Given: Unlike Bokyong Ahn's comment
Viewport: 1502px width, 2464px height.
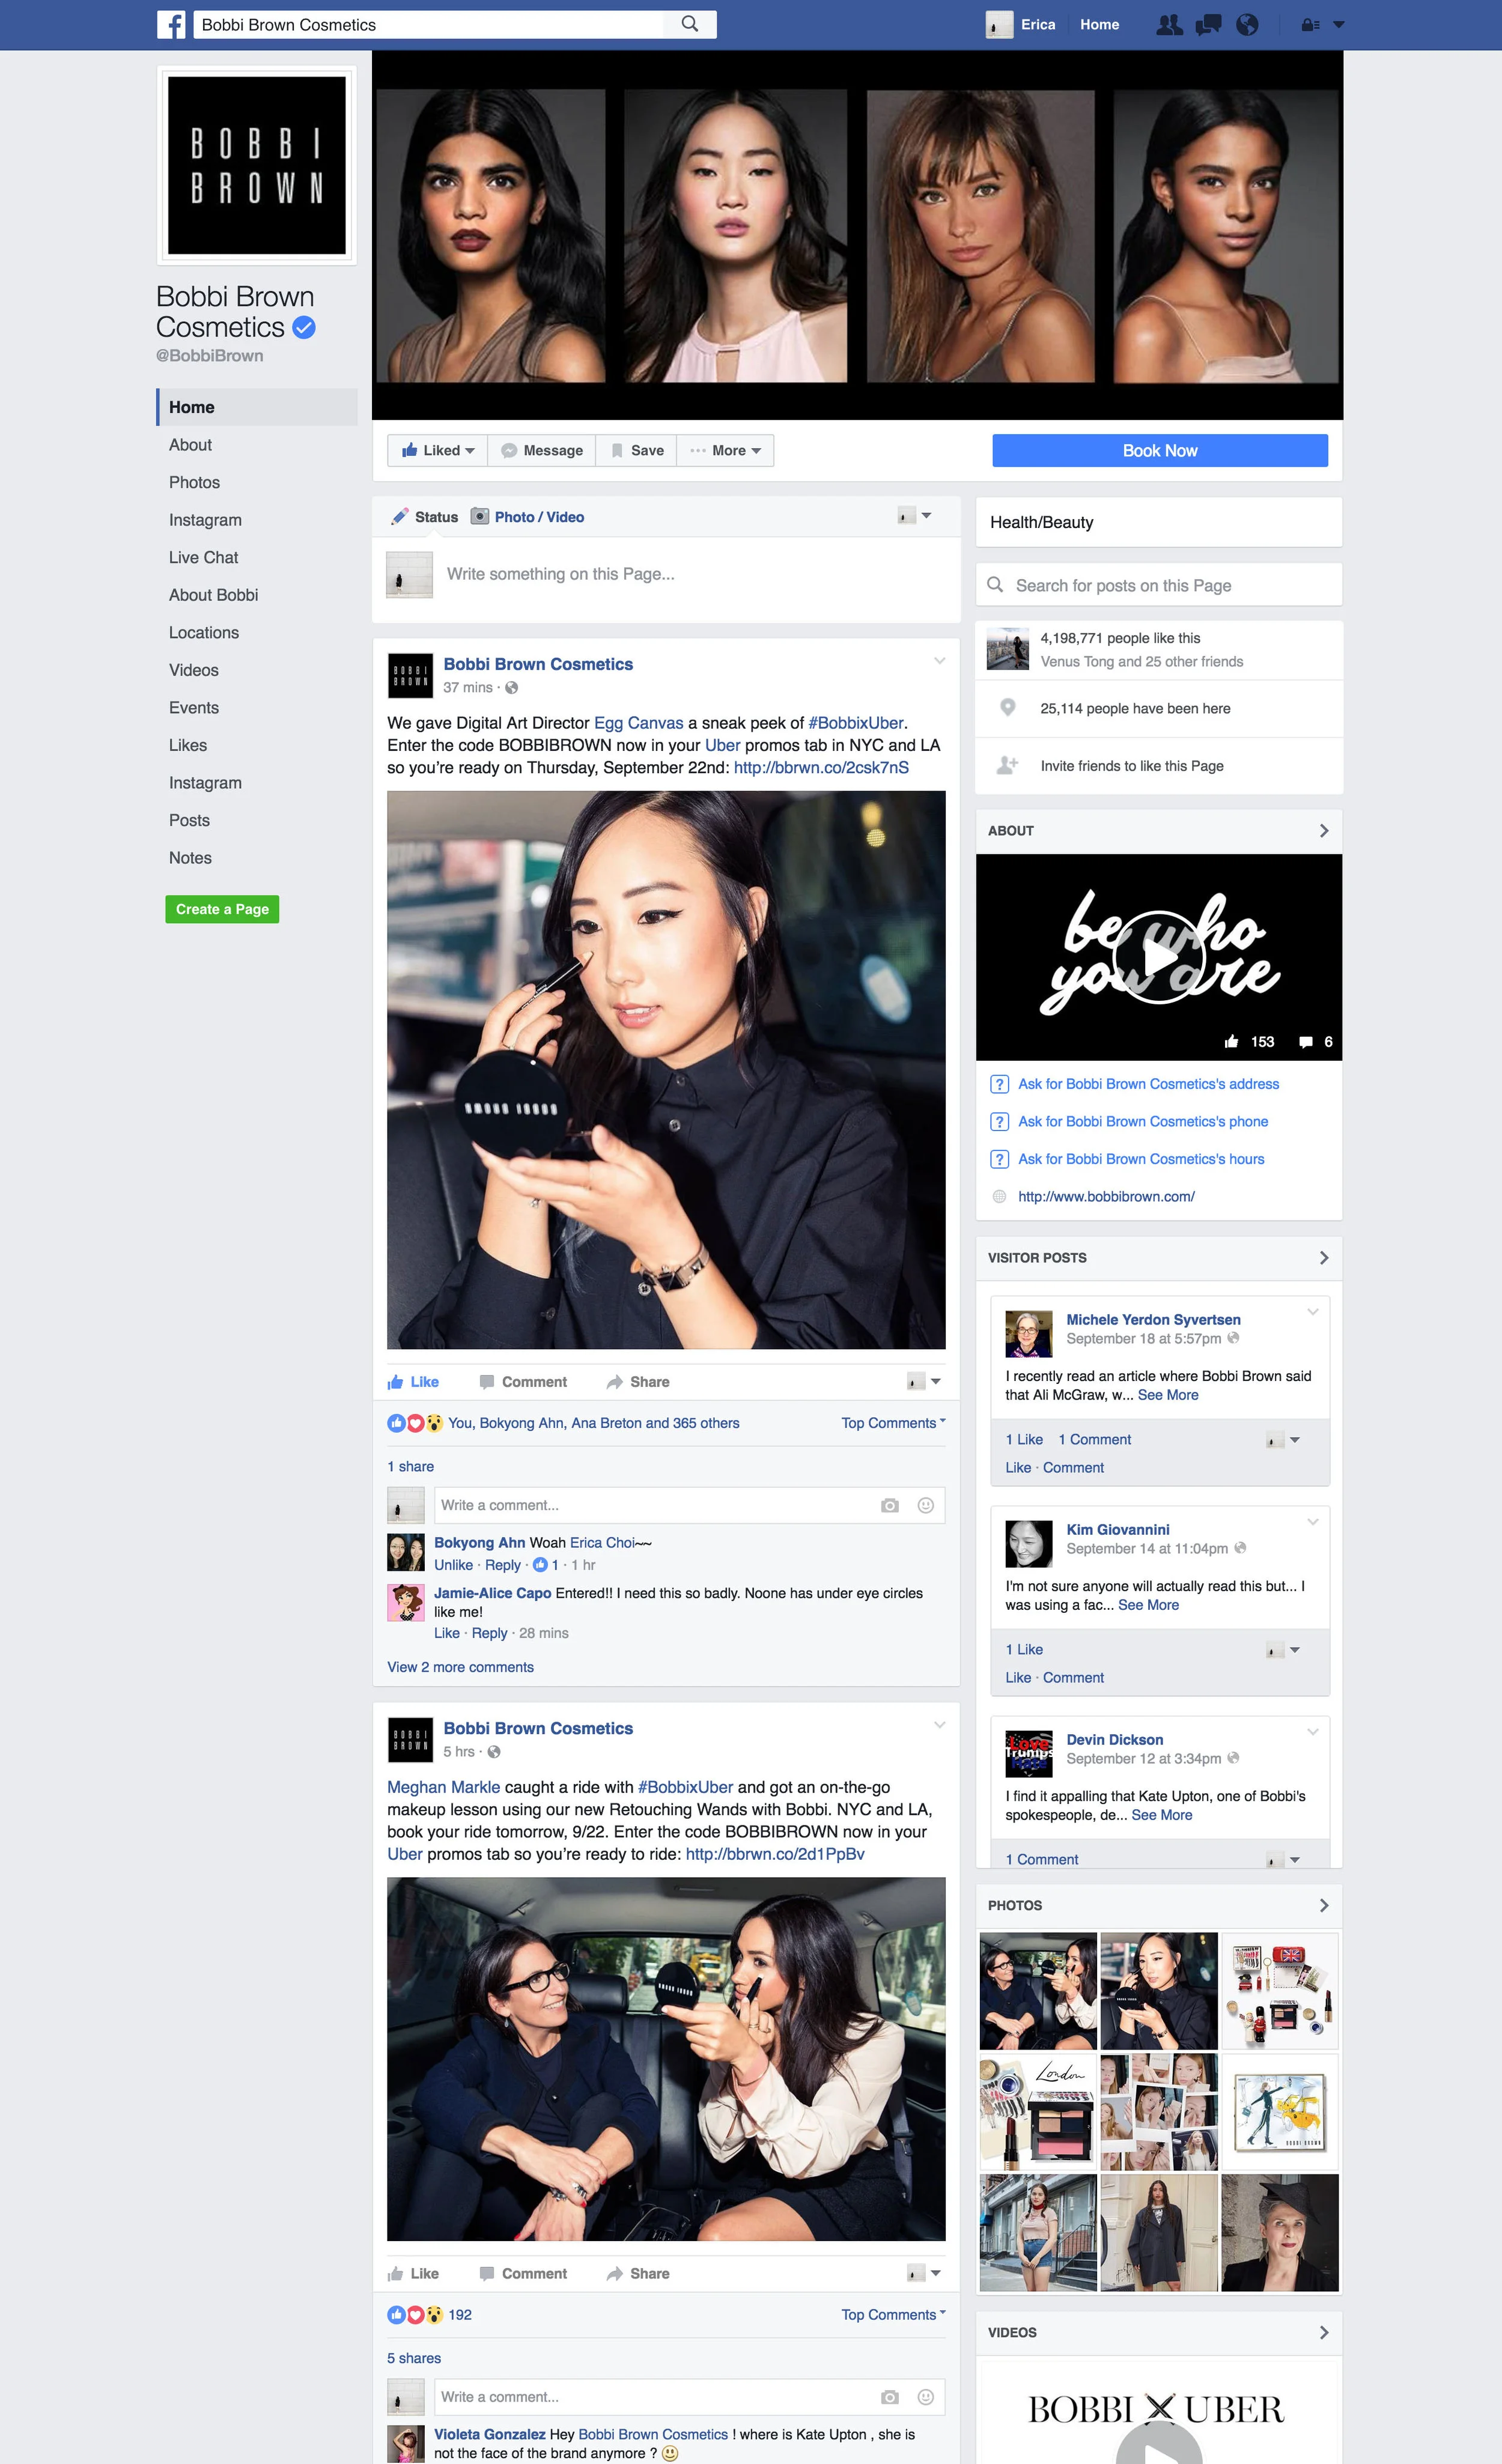Looking at the screenshot, I should pyautogui.click(x=453, y=1565).
